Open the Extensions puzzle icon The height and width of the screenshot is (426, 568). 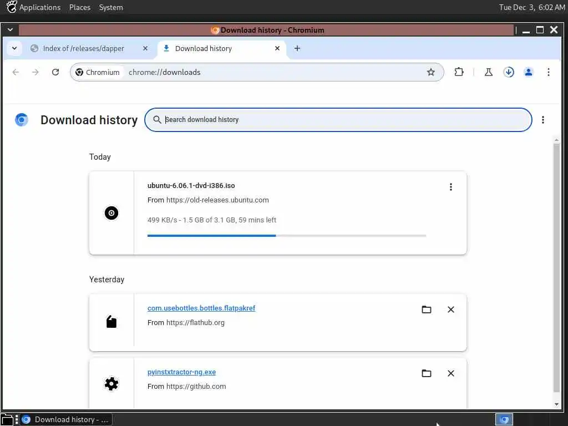pyautogui.click(x=459, y=72)
